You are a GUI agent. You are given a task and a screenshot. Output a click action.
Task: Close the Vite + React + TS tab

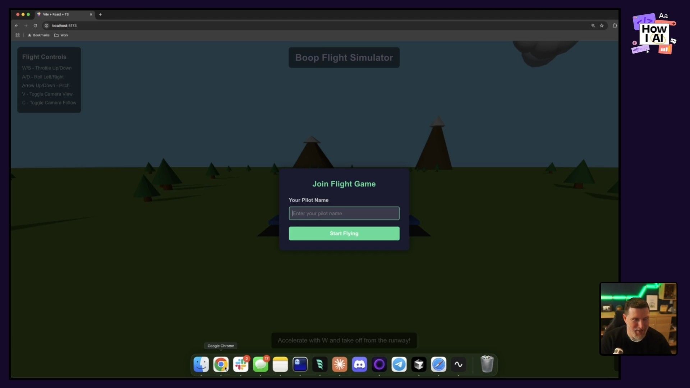91,14
